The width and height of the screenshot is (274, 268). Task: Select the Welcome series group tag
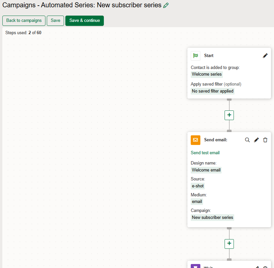tap(207, 74)
